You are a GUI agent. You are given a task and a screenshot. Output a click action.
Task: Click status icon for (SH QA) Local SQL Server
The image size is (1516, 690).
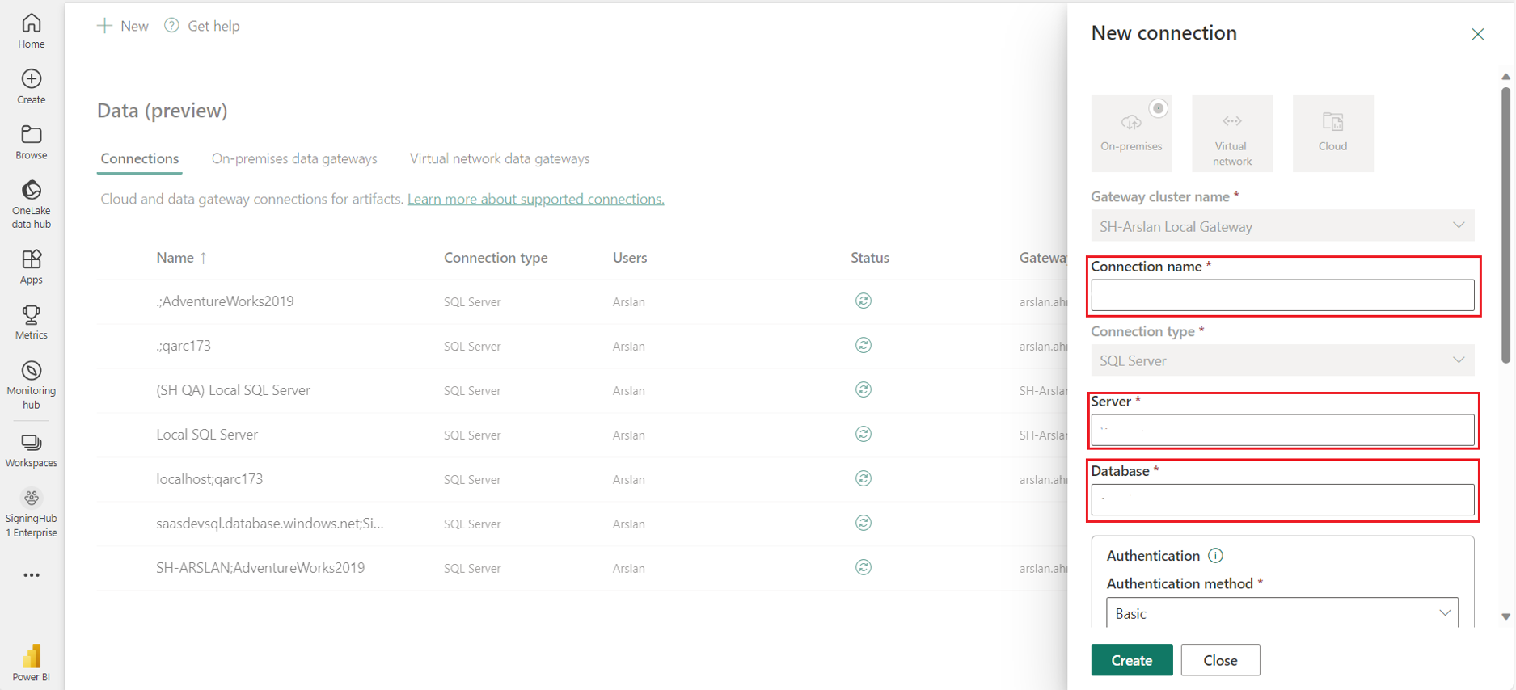[864, 389]
